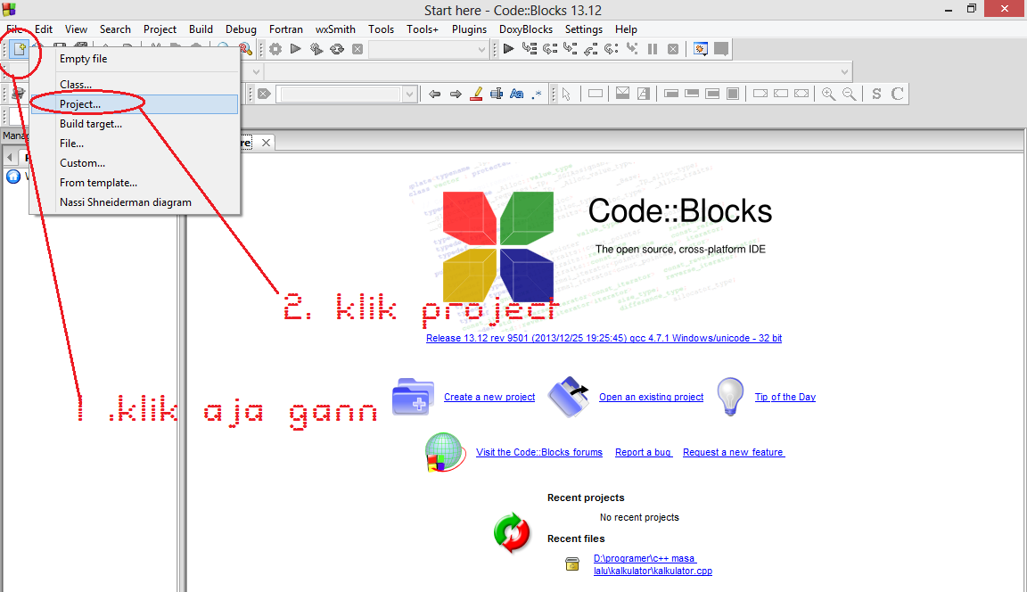Click Request a new feature link
This screenshot has width=1027, height=592.
(734, 453)
